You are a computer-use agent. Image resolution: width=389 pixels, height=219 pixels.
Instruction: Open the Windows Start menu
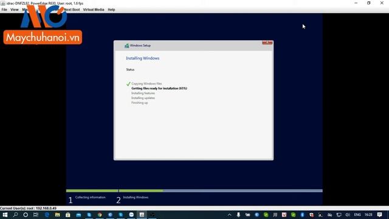5,215
